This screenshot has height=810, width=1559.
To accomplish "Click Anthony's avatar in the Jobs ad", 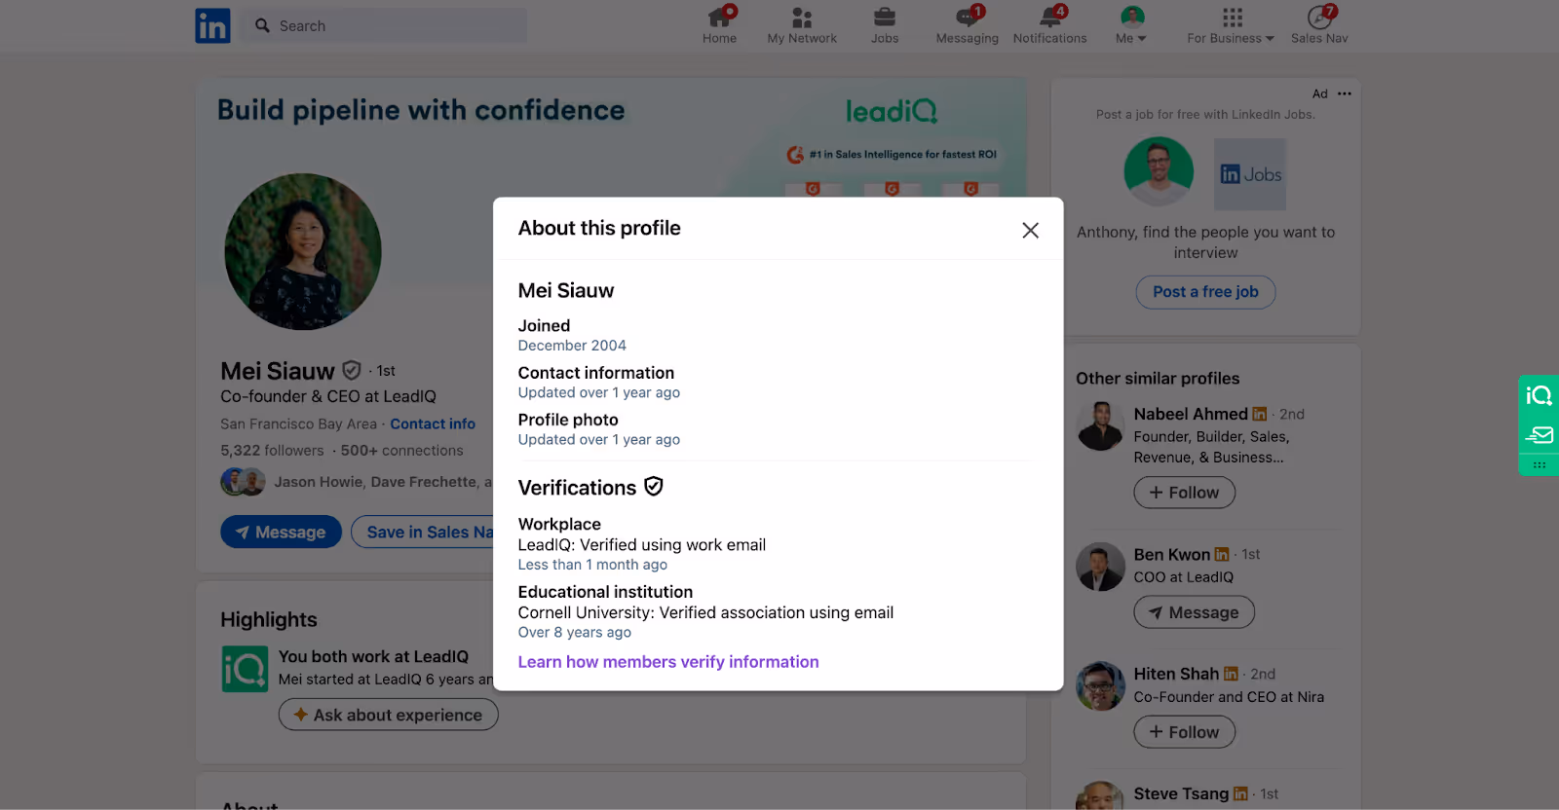I will tap(1159, 171).
